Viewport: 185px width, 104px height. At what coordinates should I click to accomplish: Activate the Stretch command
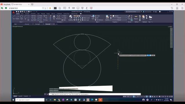[34, 20]
